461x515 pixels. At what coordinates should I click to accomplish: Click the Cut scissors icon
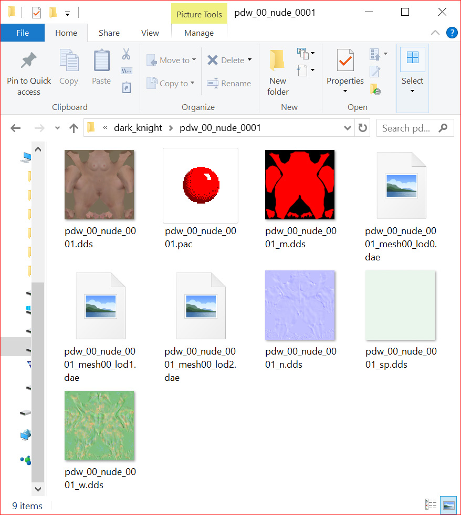[x=126, y=54]
